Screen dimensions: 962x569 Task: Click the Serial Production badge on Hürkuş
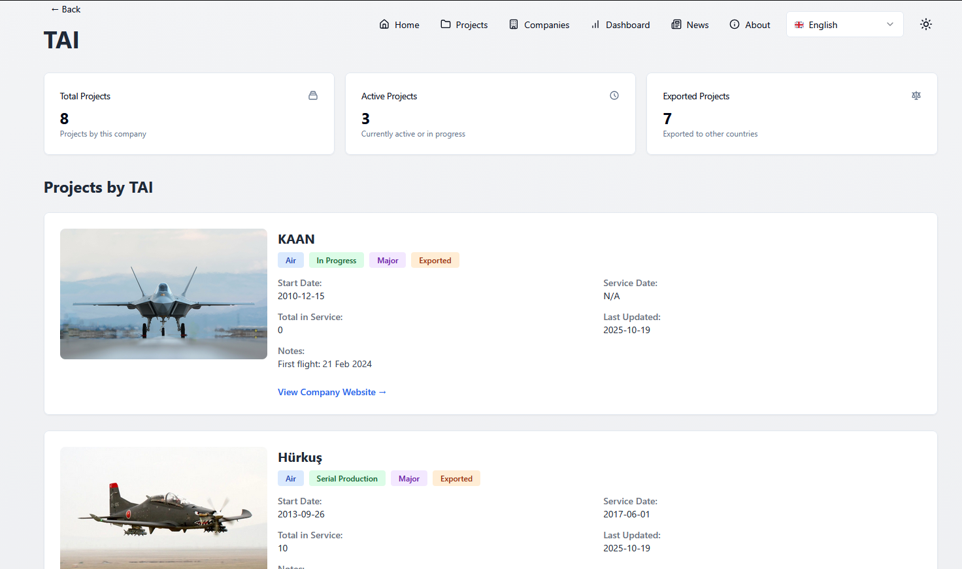[347, 478]
